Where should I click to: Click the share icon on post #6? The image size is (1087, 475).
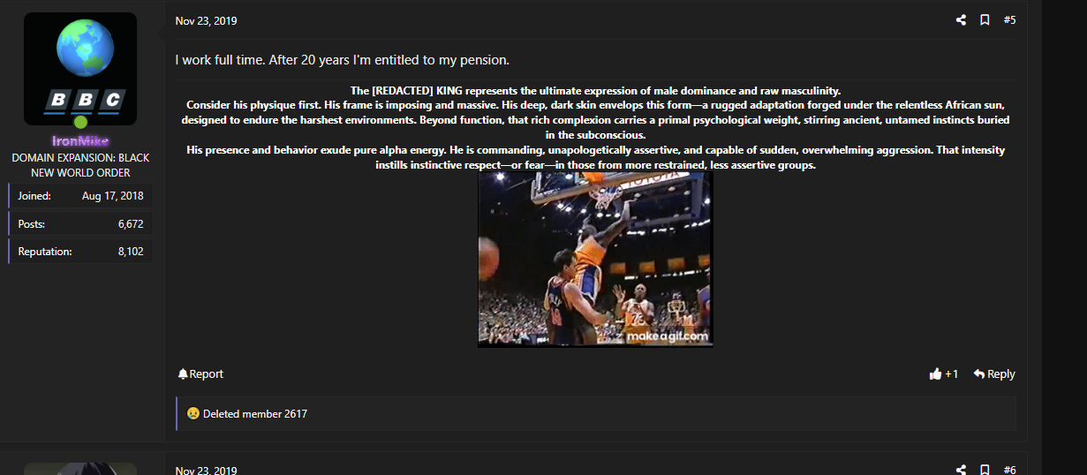[961, 470]
